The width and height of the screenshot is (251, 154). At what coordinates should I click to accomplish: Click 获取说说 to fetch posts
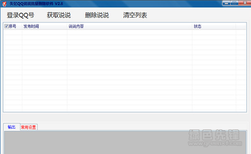click(59, 15)
